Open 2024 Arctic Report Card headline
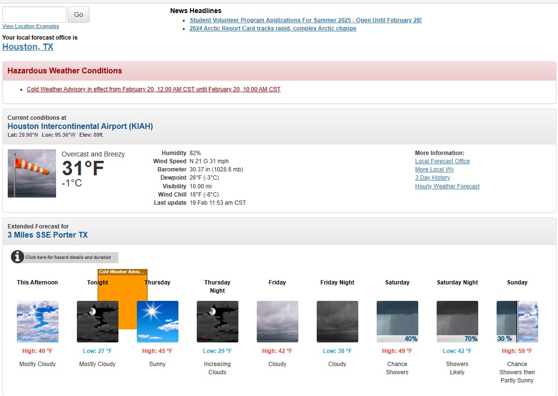Screen dimensions: 558x396 point(273,28)
